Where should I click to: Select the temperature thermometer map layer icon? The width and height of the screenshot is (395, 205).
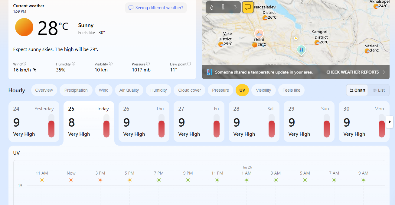[x=223, y=8]
